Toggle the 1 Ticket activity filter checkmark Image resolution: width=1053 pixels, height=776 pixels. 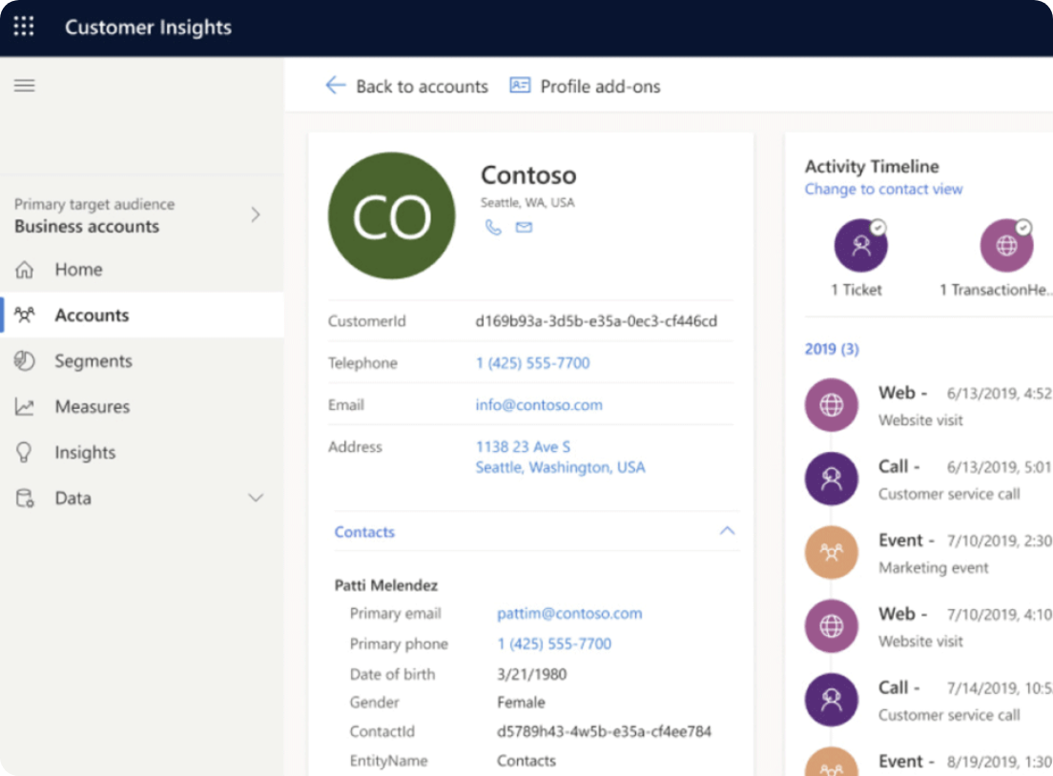click(x=878, y=228)
